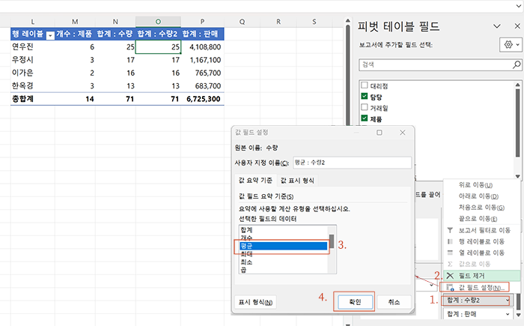The height and width of the screenshot is (326, 524).
Task: Click the 사용자 지정 이름 input field
Action: point(353,163)
